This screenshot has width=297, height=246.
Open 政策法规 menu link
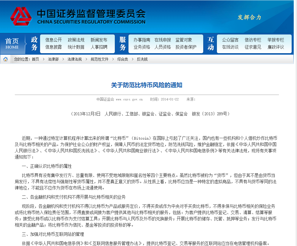[76, 40]
